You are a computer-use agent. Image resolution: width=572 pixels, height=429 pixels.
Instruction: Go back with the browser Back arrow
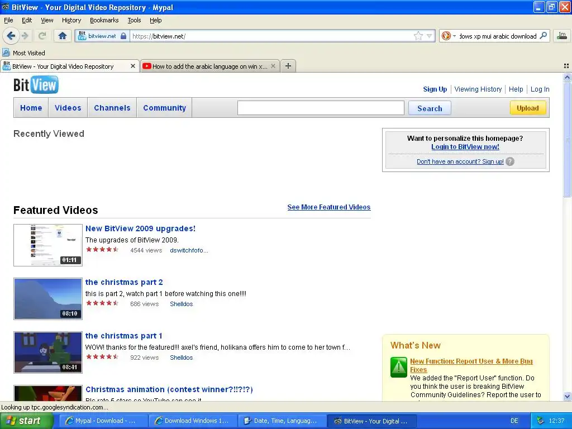(x=11, y=36)
